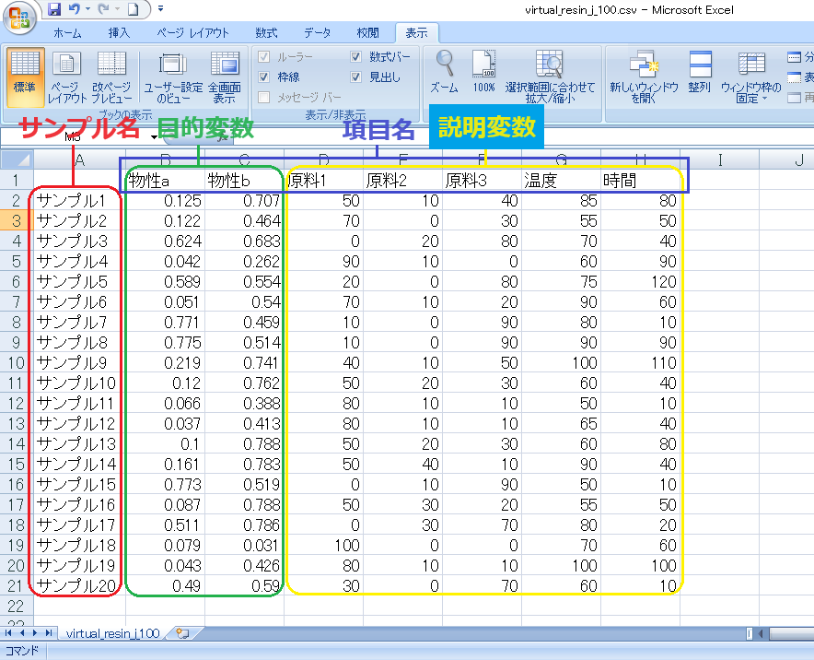Toggle the 数式バー checkbox
Screen dimensions: 814x660
(356, 57)
